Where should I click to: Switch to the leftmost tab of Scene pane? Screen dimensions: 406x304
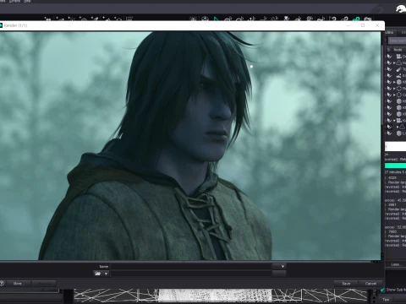390,33
